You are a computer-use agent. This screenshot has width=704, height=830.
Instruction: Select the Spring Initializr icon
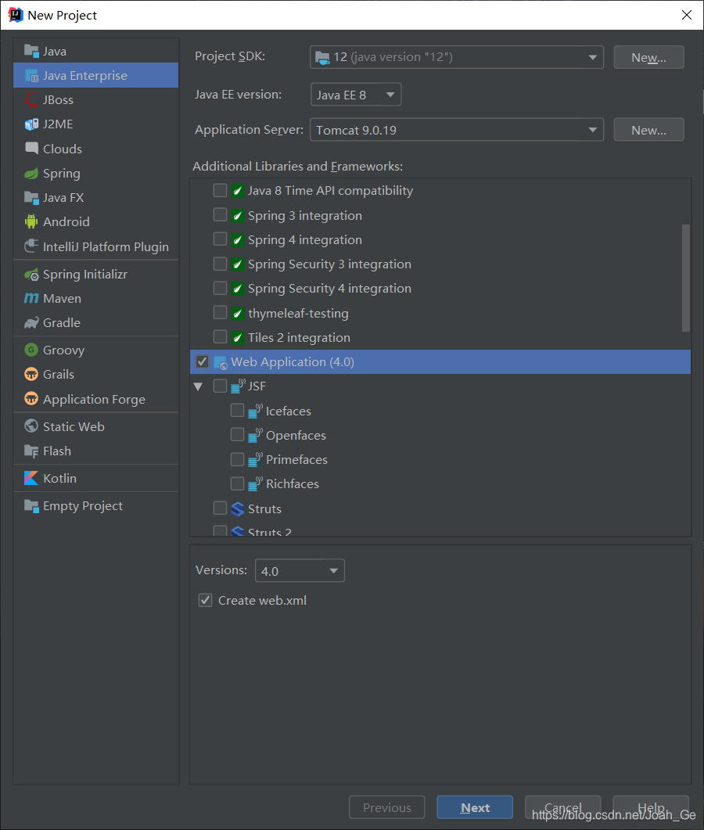coord(31,275)
